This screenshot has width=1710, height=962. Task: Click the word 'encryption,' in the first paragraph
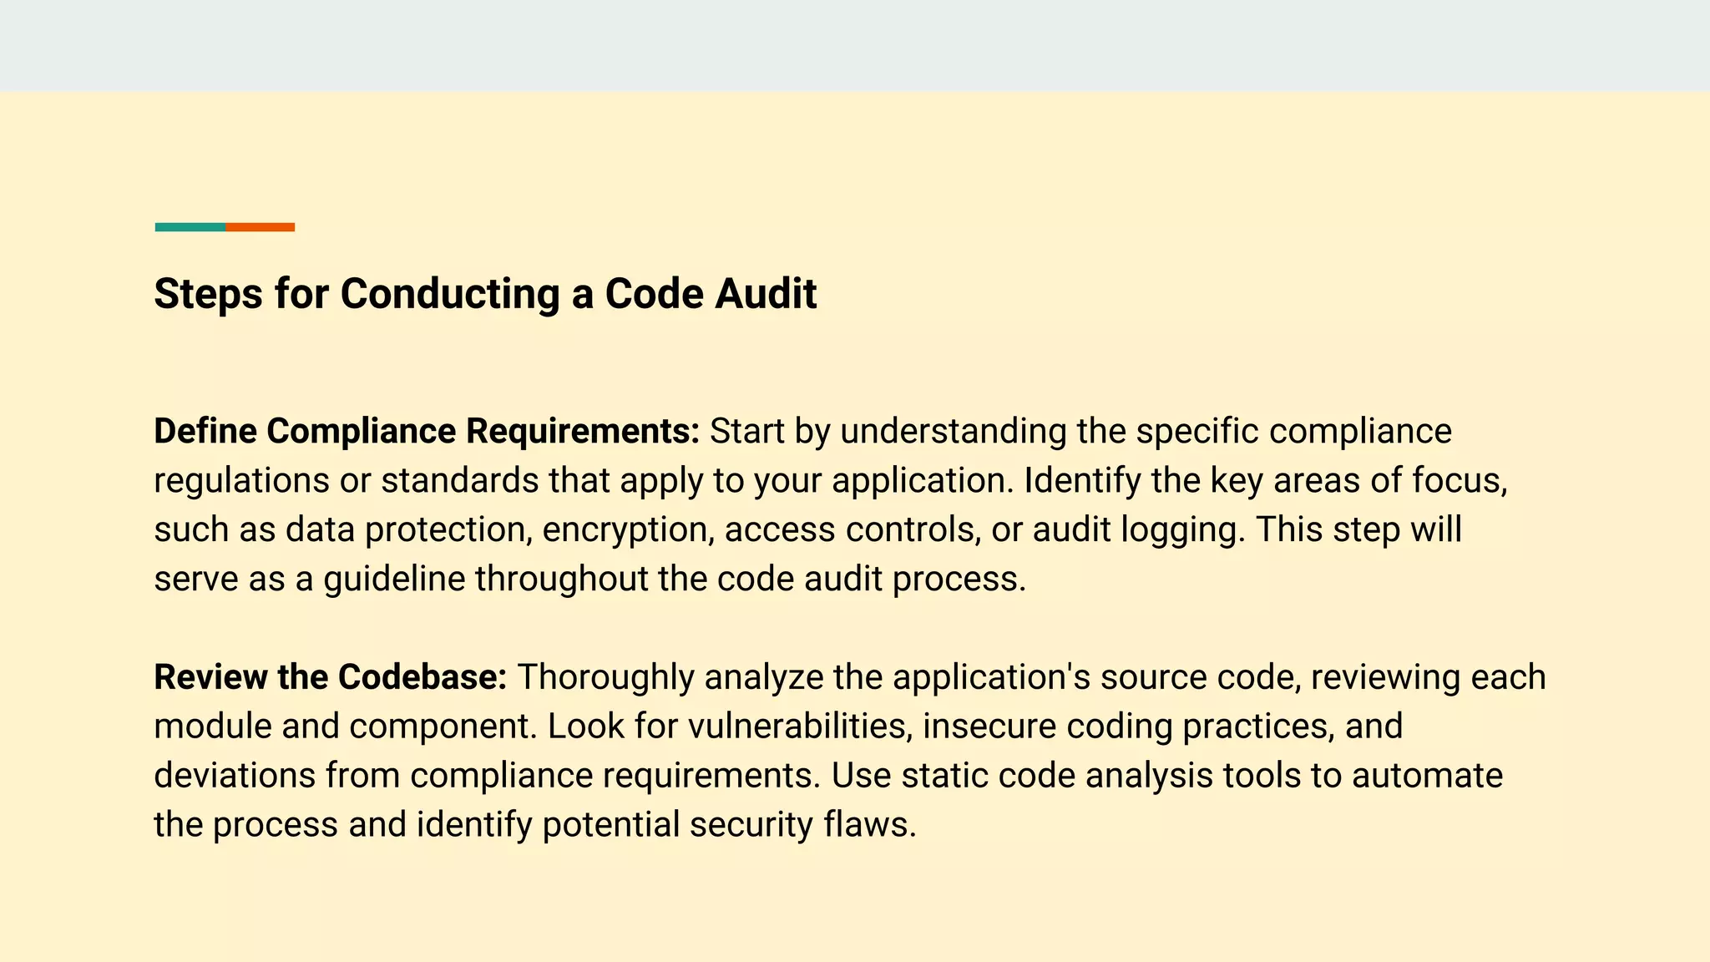628,530
